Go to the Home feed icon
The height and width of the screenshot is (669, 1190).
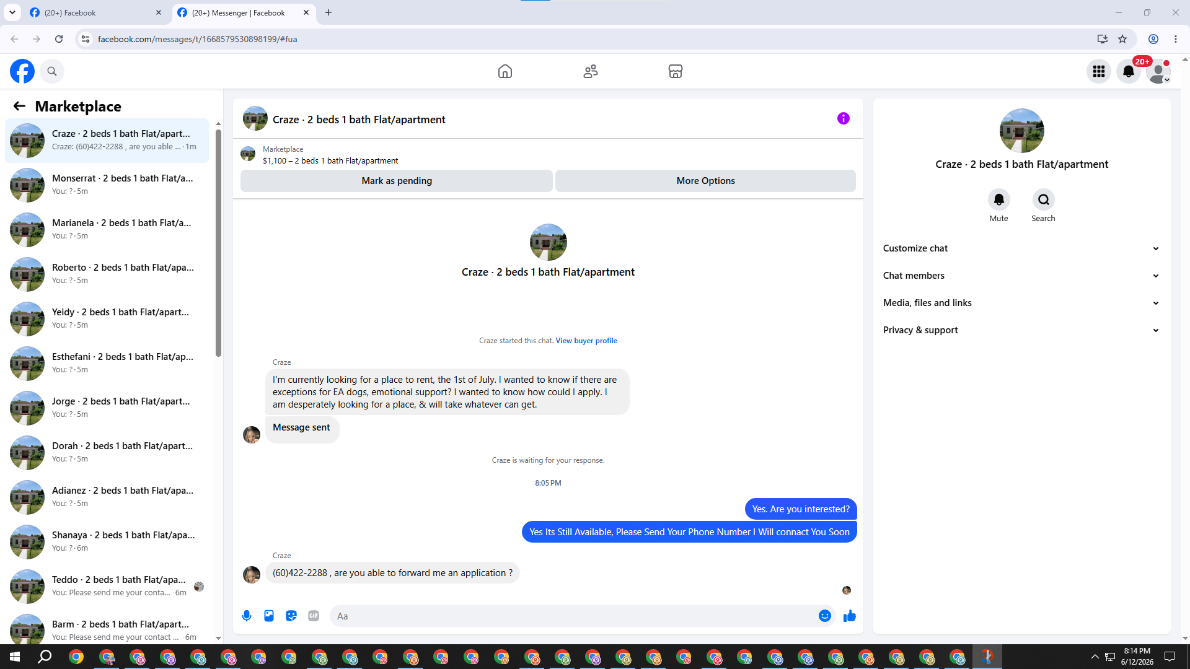click(505, 71)
